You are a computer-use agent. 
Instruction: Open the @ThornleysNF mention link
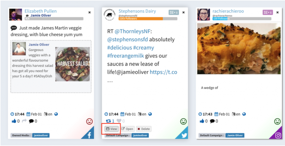tap(132, 31)
